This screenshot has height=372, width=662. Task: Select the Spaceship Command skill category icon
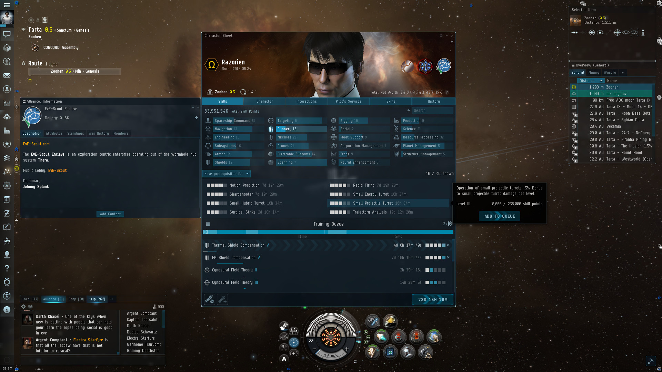pyautogui.click(x=209, y=120)
